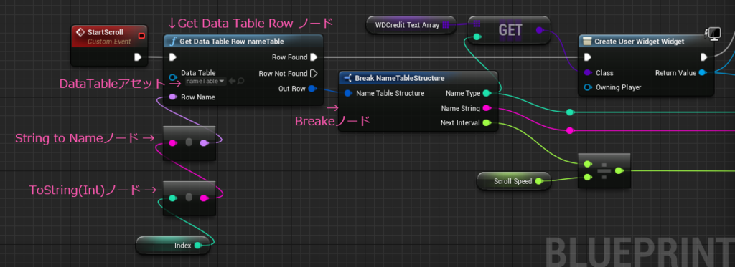The image size is (735, 267).
Task: Click the Name Table Structure input pin
Action: tap(348, 94)
